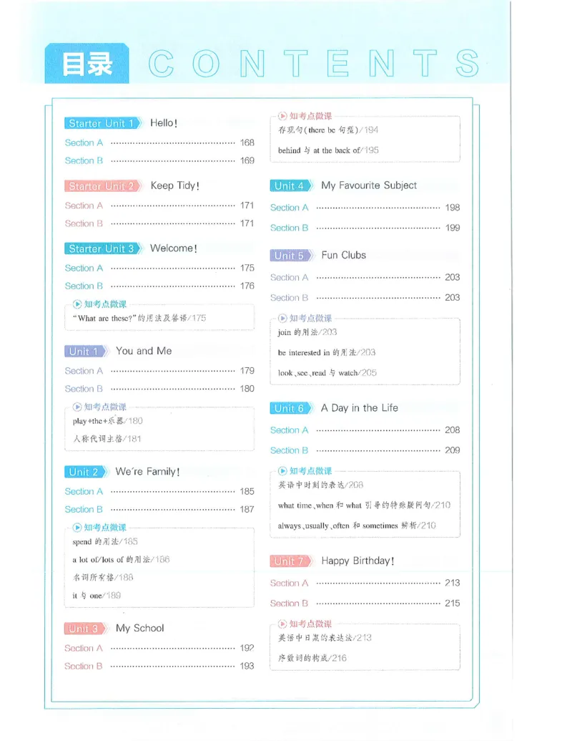Click the blue 目录 title badge
572x741 pixels.
pyautogui.click(x=87, y=63)
